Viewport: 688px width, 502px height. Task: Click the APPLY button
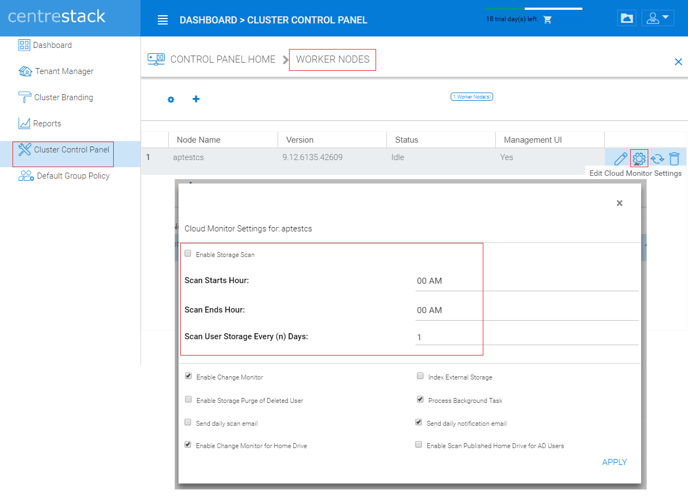(x=615, y=462)
